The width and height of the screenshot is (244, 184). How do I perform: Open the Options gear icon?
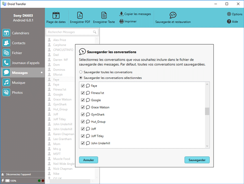pos(229,14)
